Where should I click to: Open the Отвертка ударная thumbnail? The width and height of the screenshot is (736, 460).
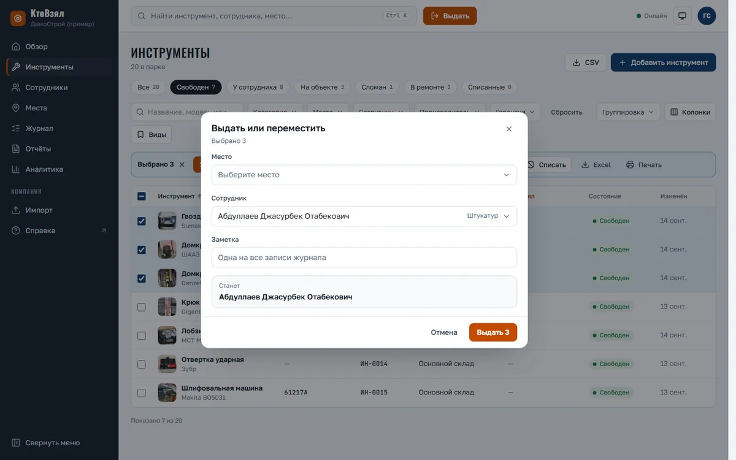click(167, 364)
